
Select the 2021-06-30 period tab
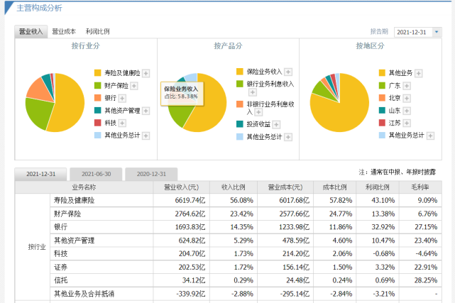[96, 174]
